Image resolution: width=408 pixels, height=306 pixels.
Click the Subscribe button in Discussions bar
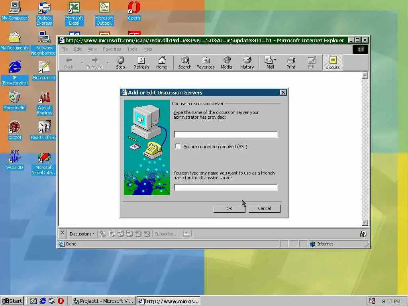(x=165, y=233)
